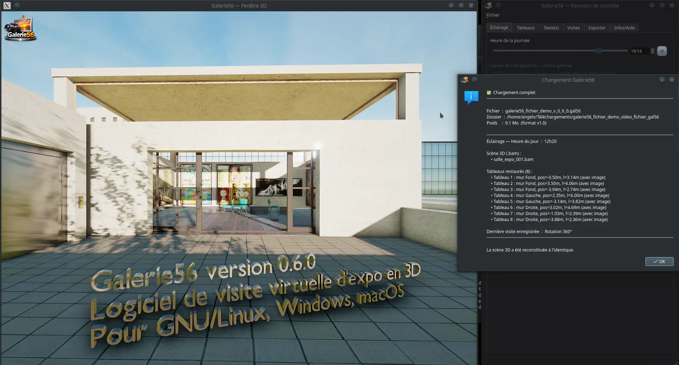Click the Heure de la journée slider handle
The image size is (679, 365).
point(598,51)
